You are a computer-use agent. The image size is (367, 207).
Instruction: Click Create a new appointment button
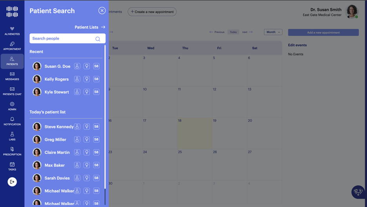coord(152,12)
